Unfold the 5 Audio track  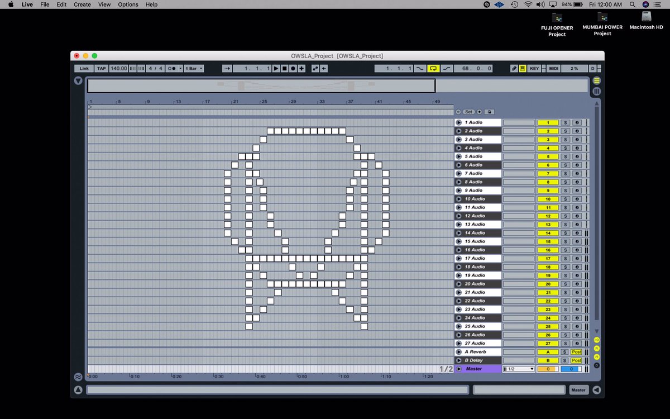(x=459, y=156)
